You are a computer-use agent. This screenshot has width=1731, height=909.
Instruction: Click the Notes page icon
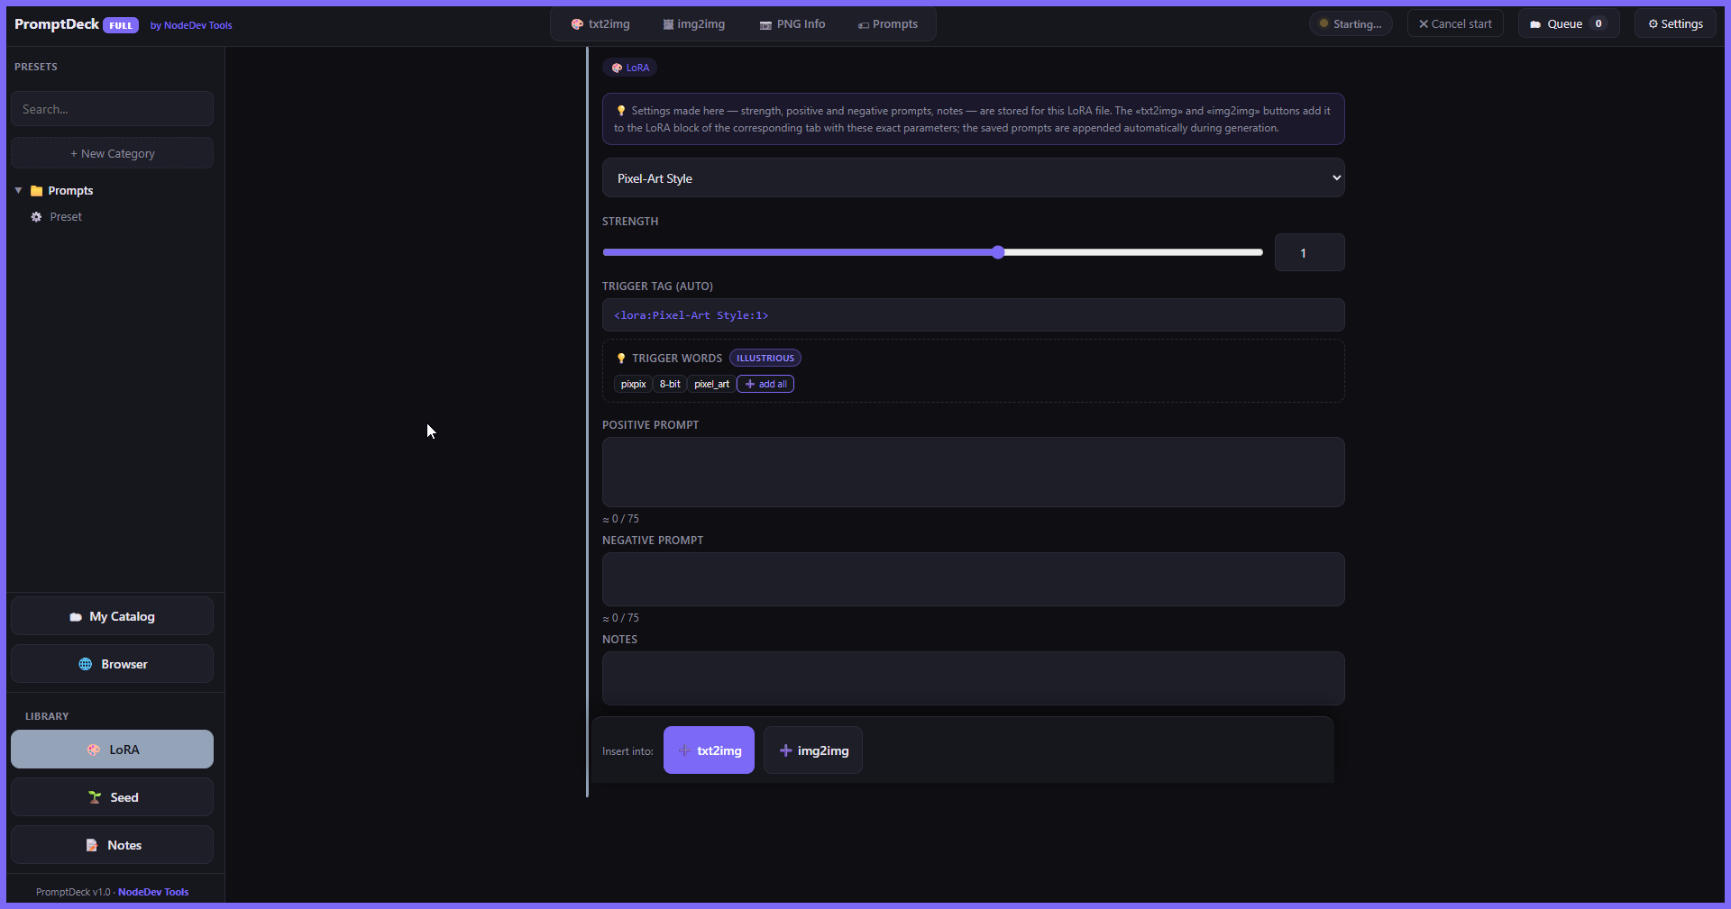(x=92, y=845)
